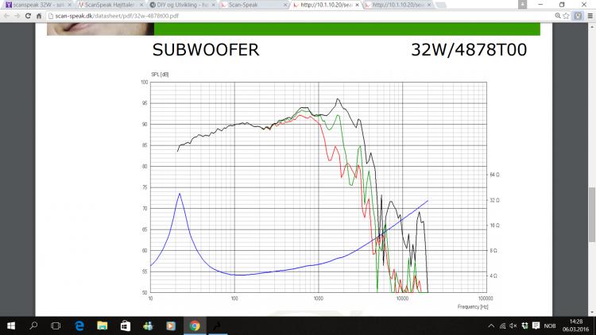The height and width of the screenshot is (335, 596).
Task: Click the extension icon beside bookmark star
Action: pos(579,16)
